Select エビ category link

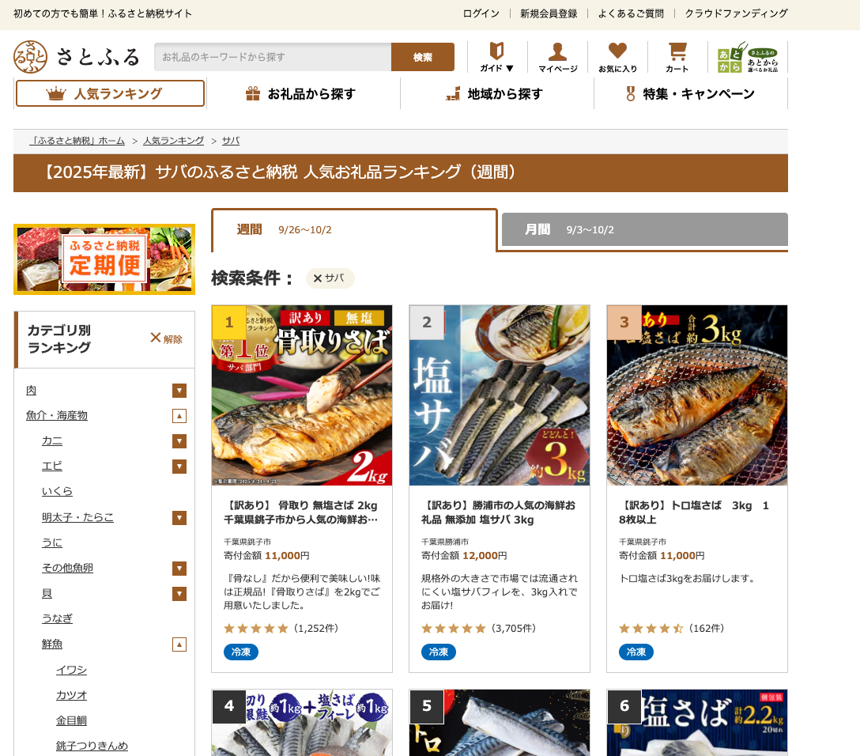[x=52, y=466]
